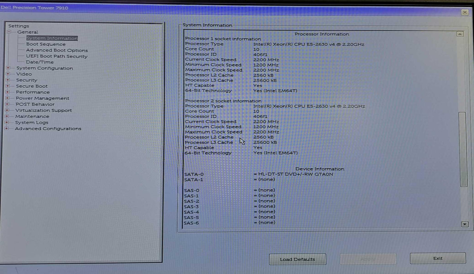
Task: Click the System Information scrollbar thumb
Action: click(x=463, y=149)
